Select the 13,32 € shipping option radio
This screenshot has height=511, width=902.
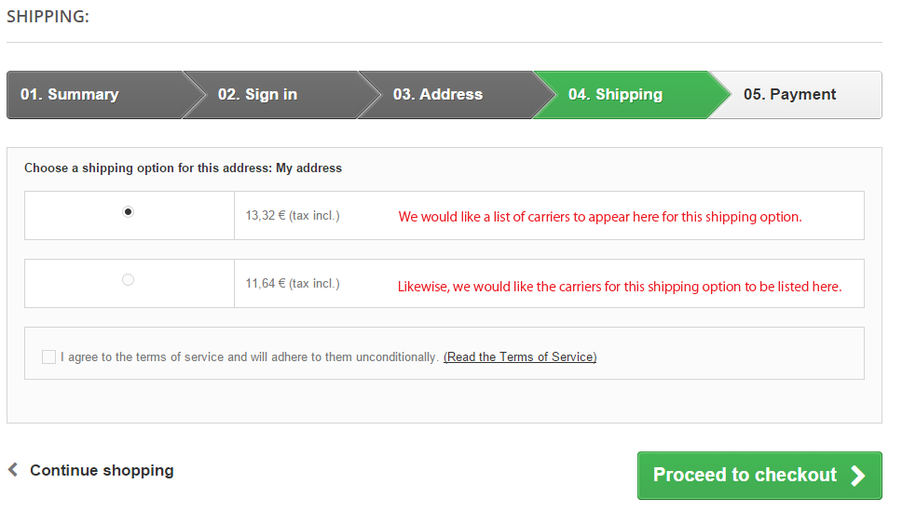tap(129, 212)
